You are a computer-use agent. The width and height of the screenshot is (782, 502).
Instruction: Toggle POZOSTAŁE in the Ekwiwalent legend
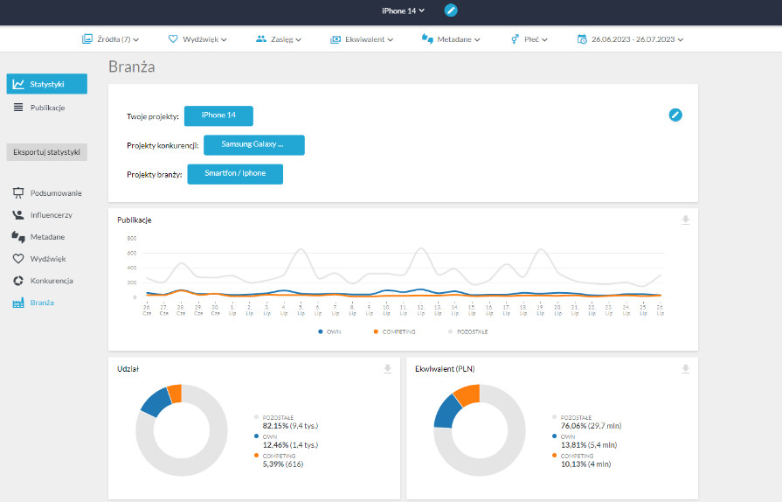pyautogui.click(x=572, y=417)
